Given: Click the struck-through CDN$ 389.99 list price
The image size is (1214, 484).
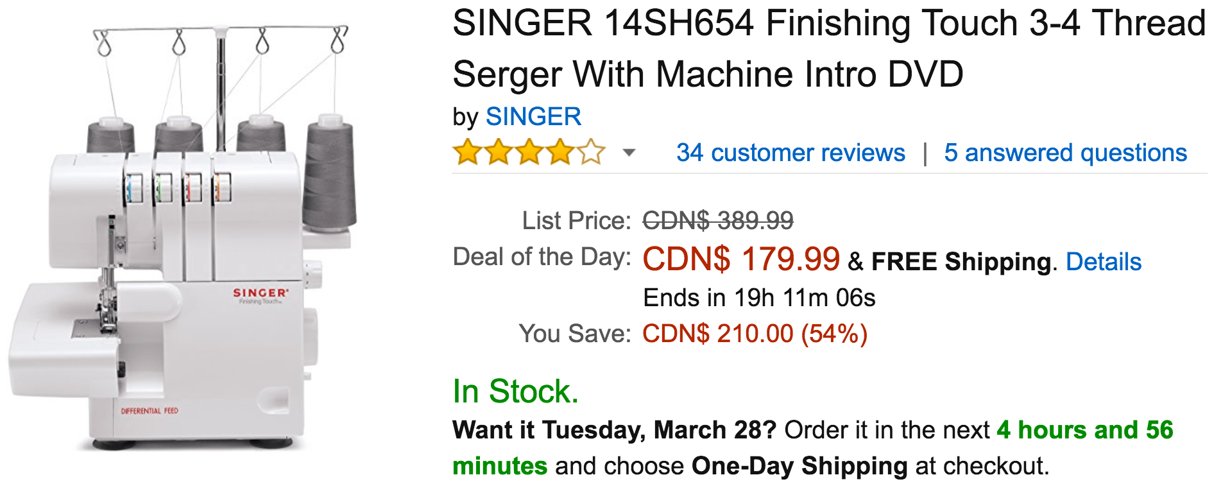Looking at the screenshot, I should click(718, 221).
